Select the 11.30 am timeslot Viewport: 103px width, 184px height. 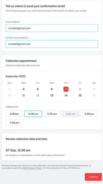[52, 114]
